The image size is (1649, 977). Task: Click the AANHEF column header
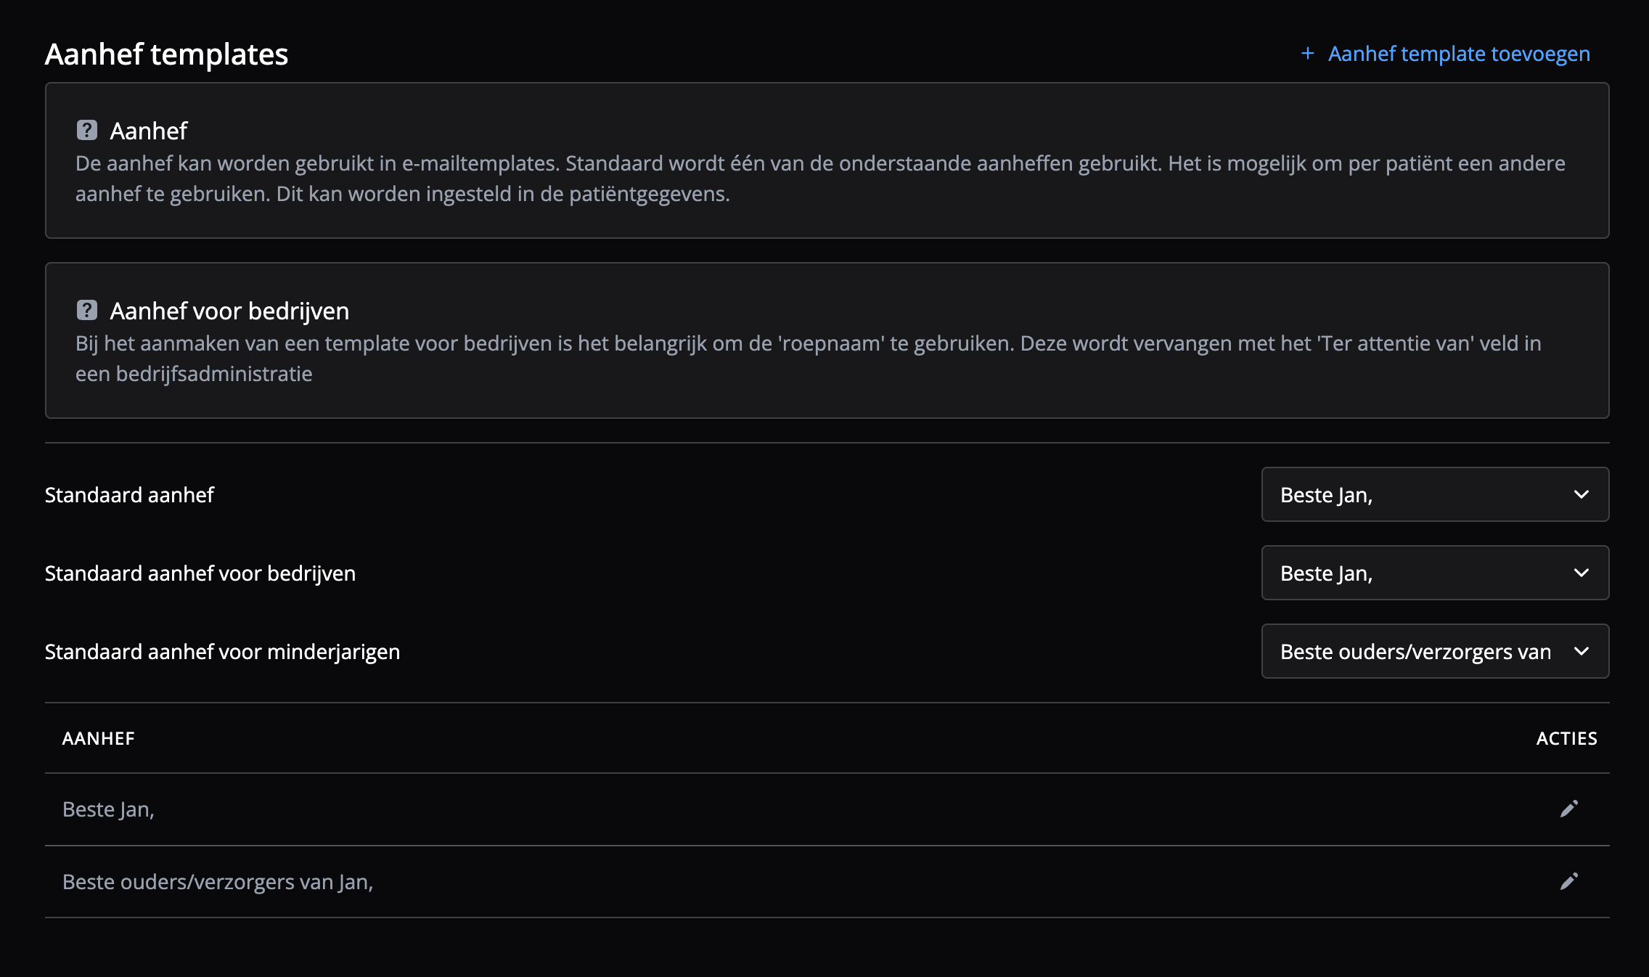pos(99,739)
